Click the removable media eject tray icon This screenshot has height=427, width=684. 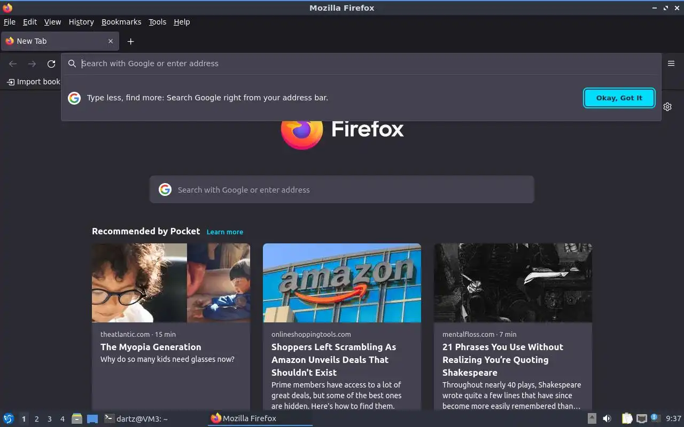point(592,418)
